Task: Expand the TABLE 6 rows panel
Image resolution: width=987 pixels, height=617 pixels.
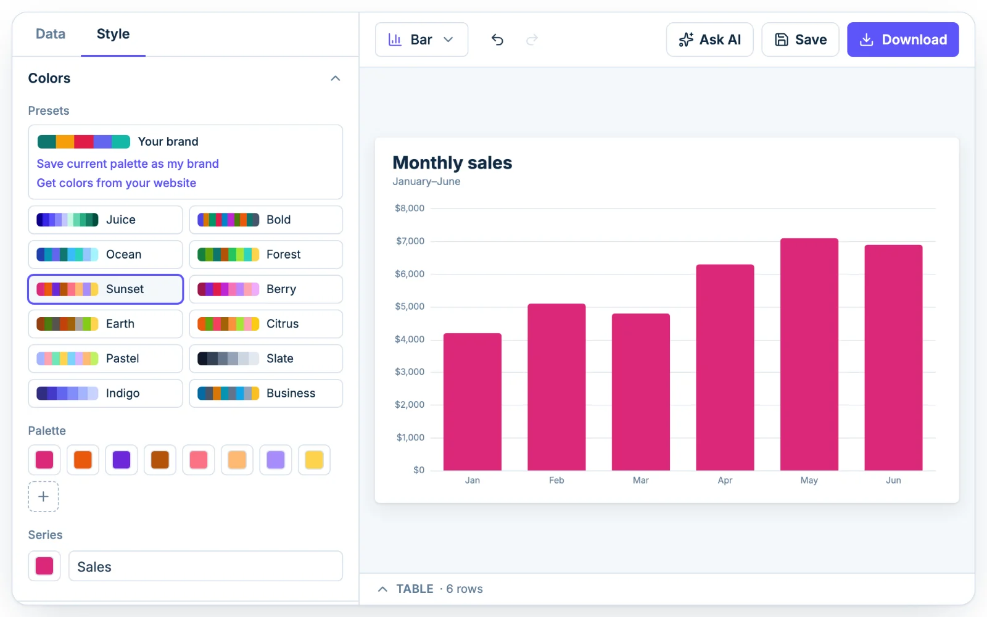Action: coord(431,589)
